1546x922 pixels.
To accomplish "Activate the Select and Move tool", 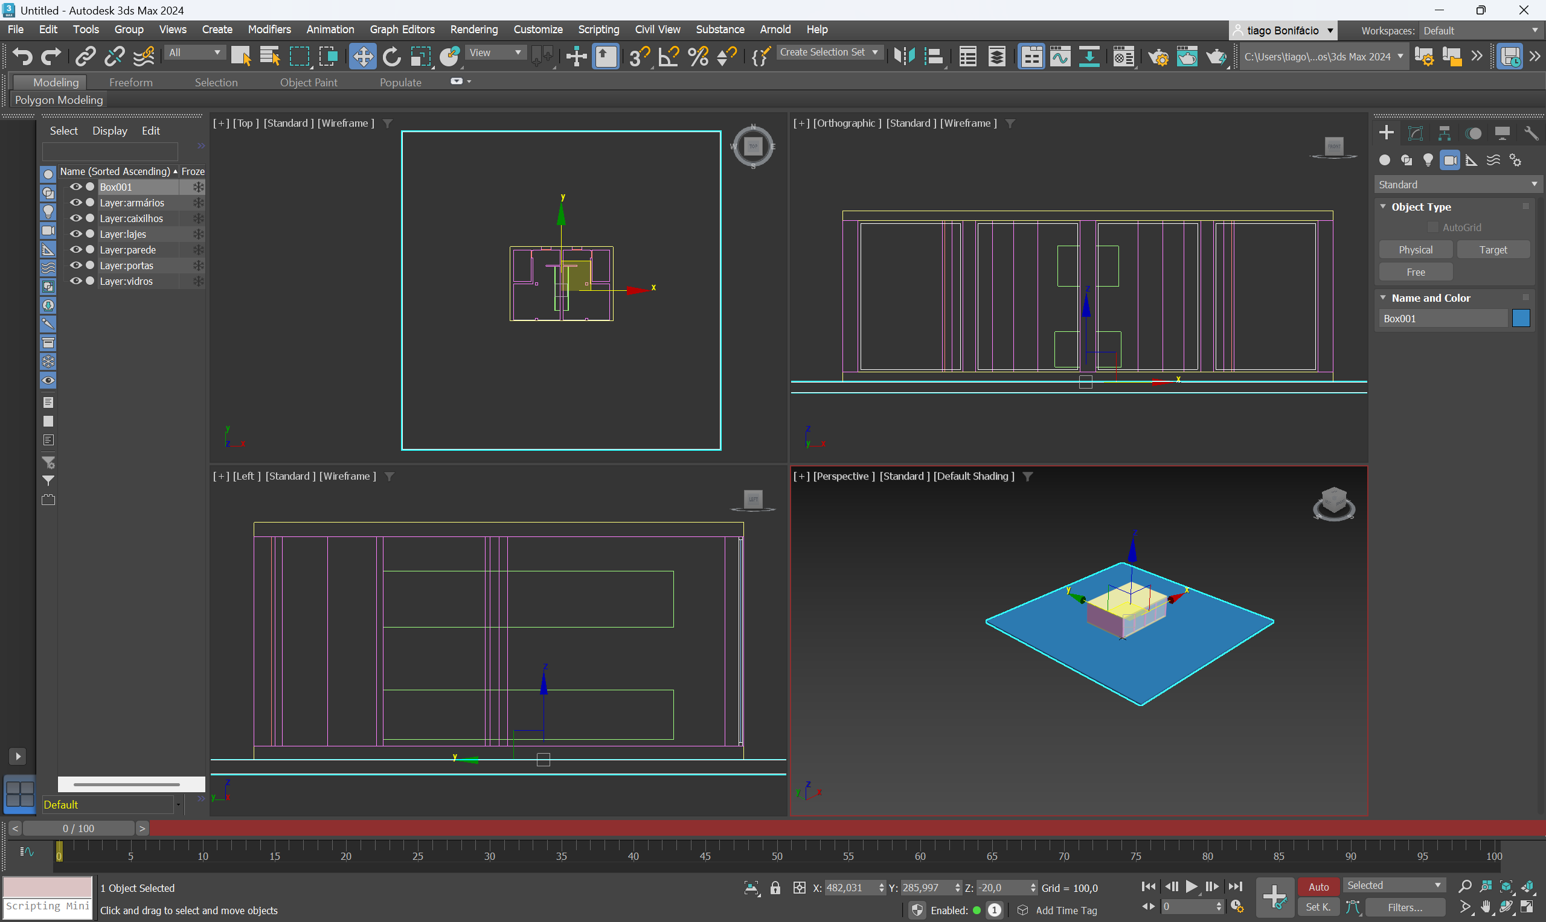I will tap(362, 57).
